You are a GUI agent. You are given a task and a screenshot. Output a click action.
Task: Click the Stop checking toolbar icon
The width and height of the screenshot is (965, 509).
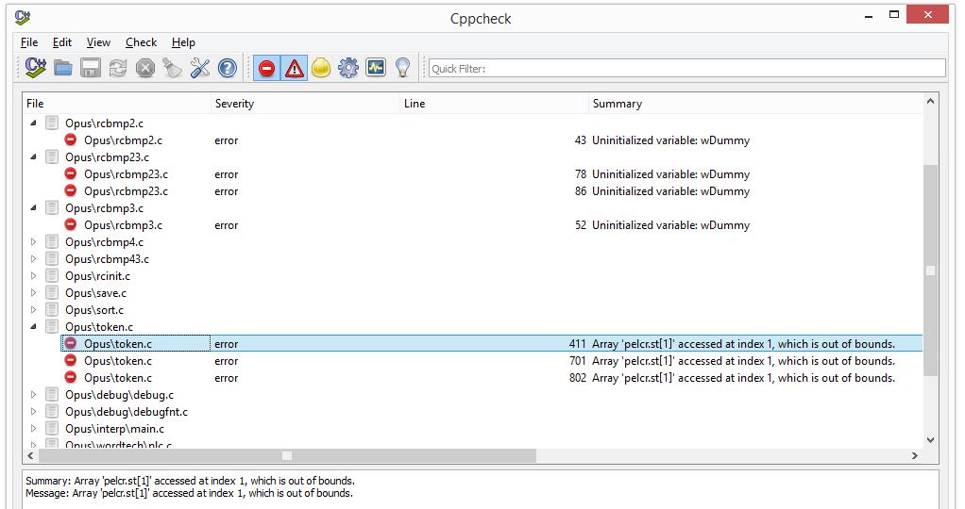(x=145, y=68)
